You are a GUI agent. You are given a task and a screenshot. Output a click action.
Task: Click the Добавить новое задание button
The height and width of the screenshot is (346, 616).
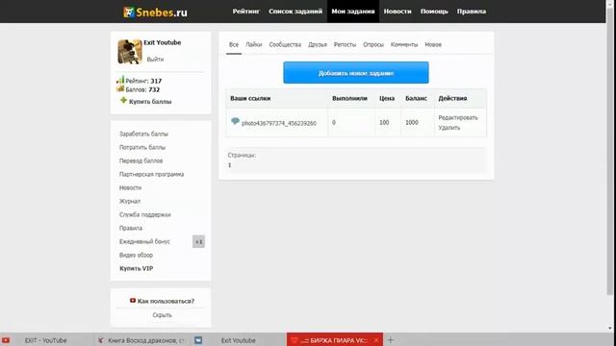coord(356,73)
